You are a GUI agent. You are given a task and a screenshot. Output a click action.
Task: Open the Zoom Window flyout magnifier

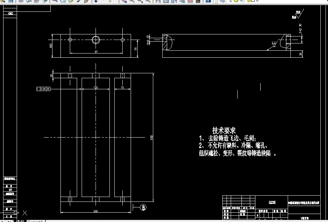point(140,1)
